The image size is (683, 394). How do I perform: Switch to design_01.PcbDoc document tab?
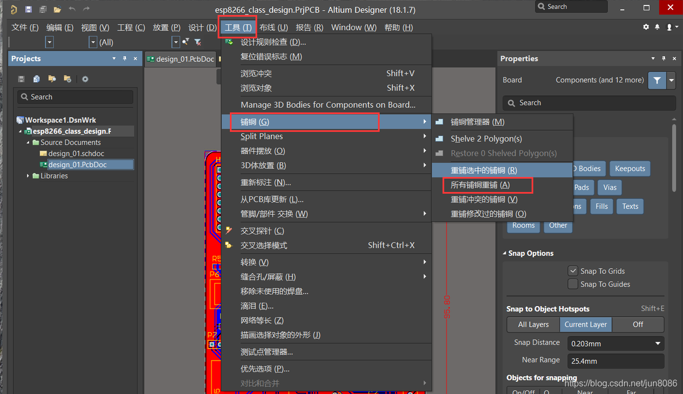(x=180, y=59)
